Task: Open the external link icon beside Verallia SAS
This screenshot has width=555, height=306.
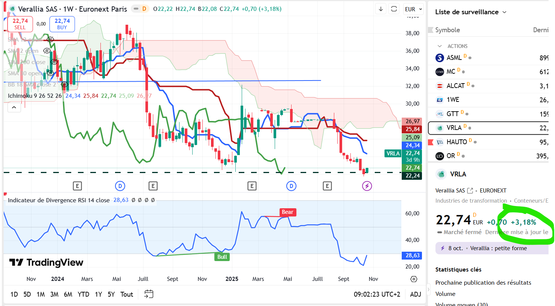Action: 470,191
